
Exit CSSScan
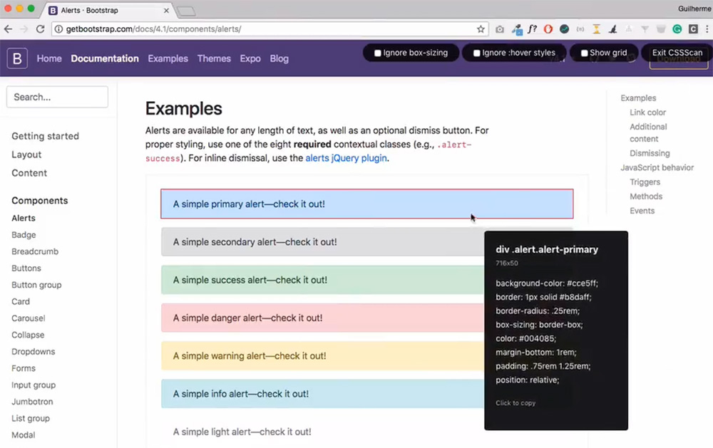pyautogui.click(x=677, y=53)
